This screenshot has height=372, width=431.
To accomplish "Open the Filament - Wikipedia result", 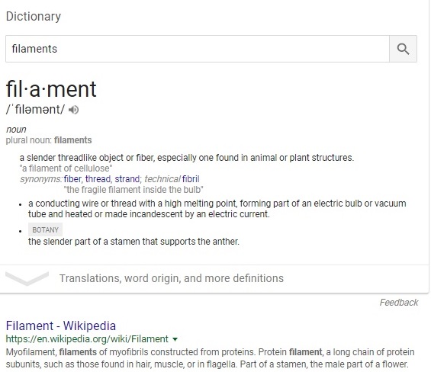I will (x=61, y=325).
